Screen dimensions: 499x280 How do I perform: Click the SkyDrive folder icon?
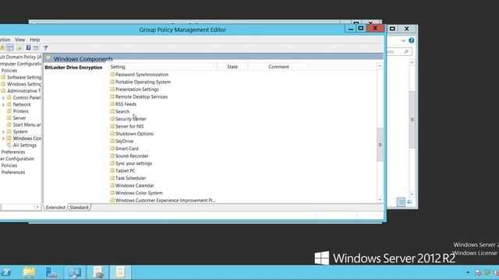(112, 141)
